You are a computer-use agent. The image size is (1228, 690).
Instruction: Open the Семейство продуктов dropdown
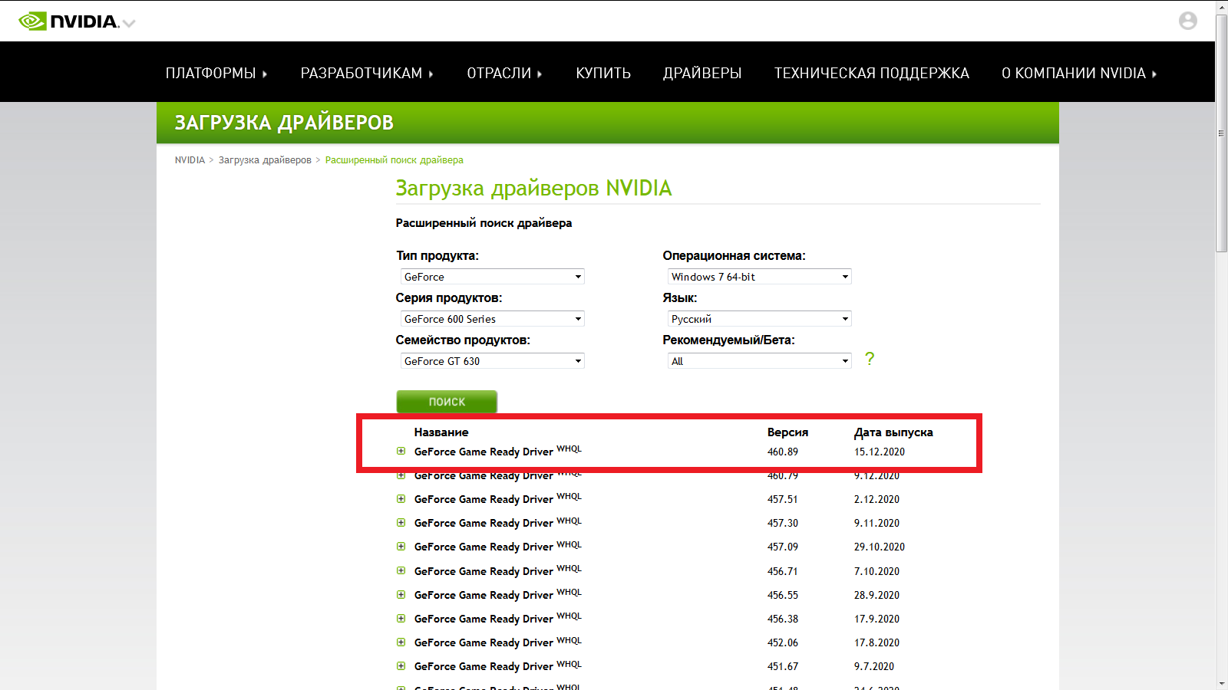pyautogui.click(x=493, y=361)
